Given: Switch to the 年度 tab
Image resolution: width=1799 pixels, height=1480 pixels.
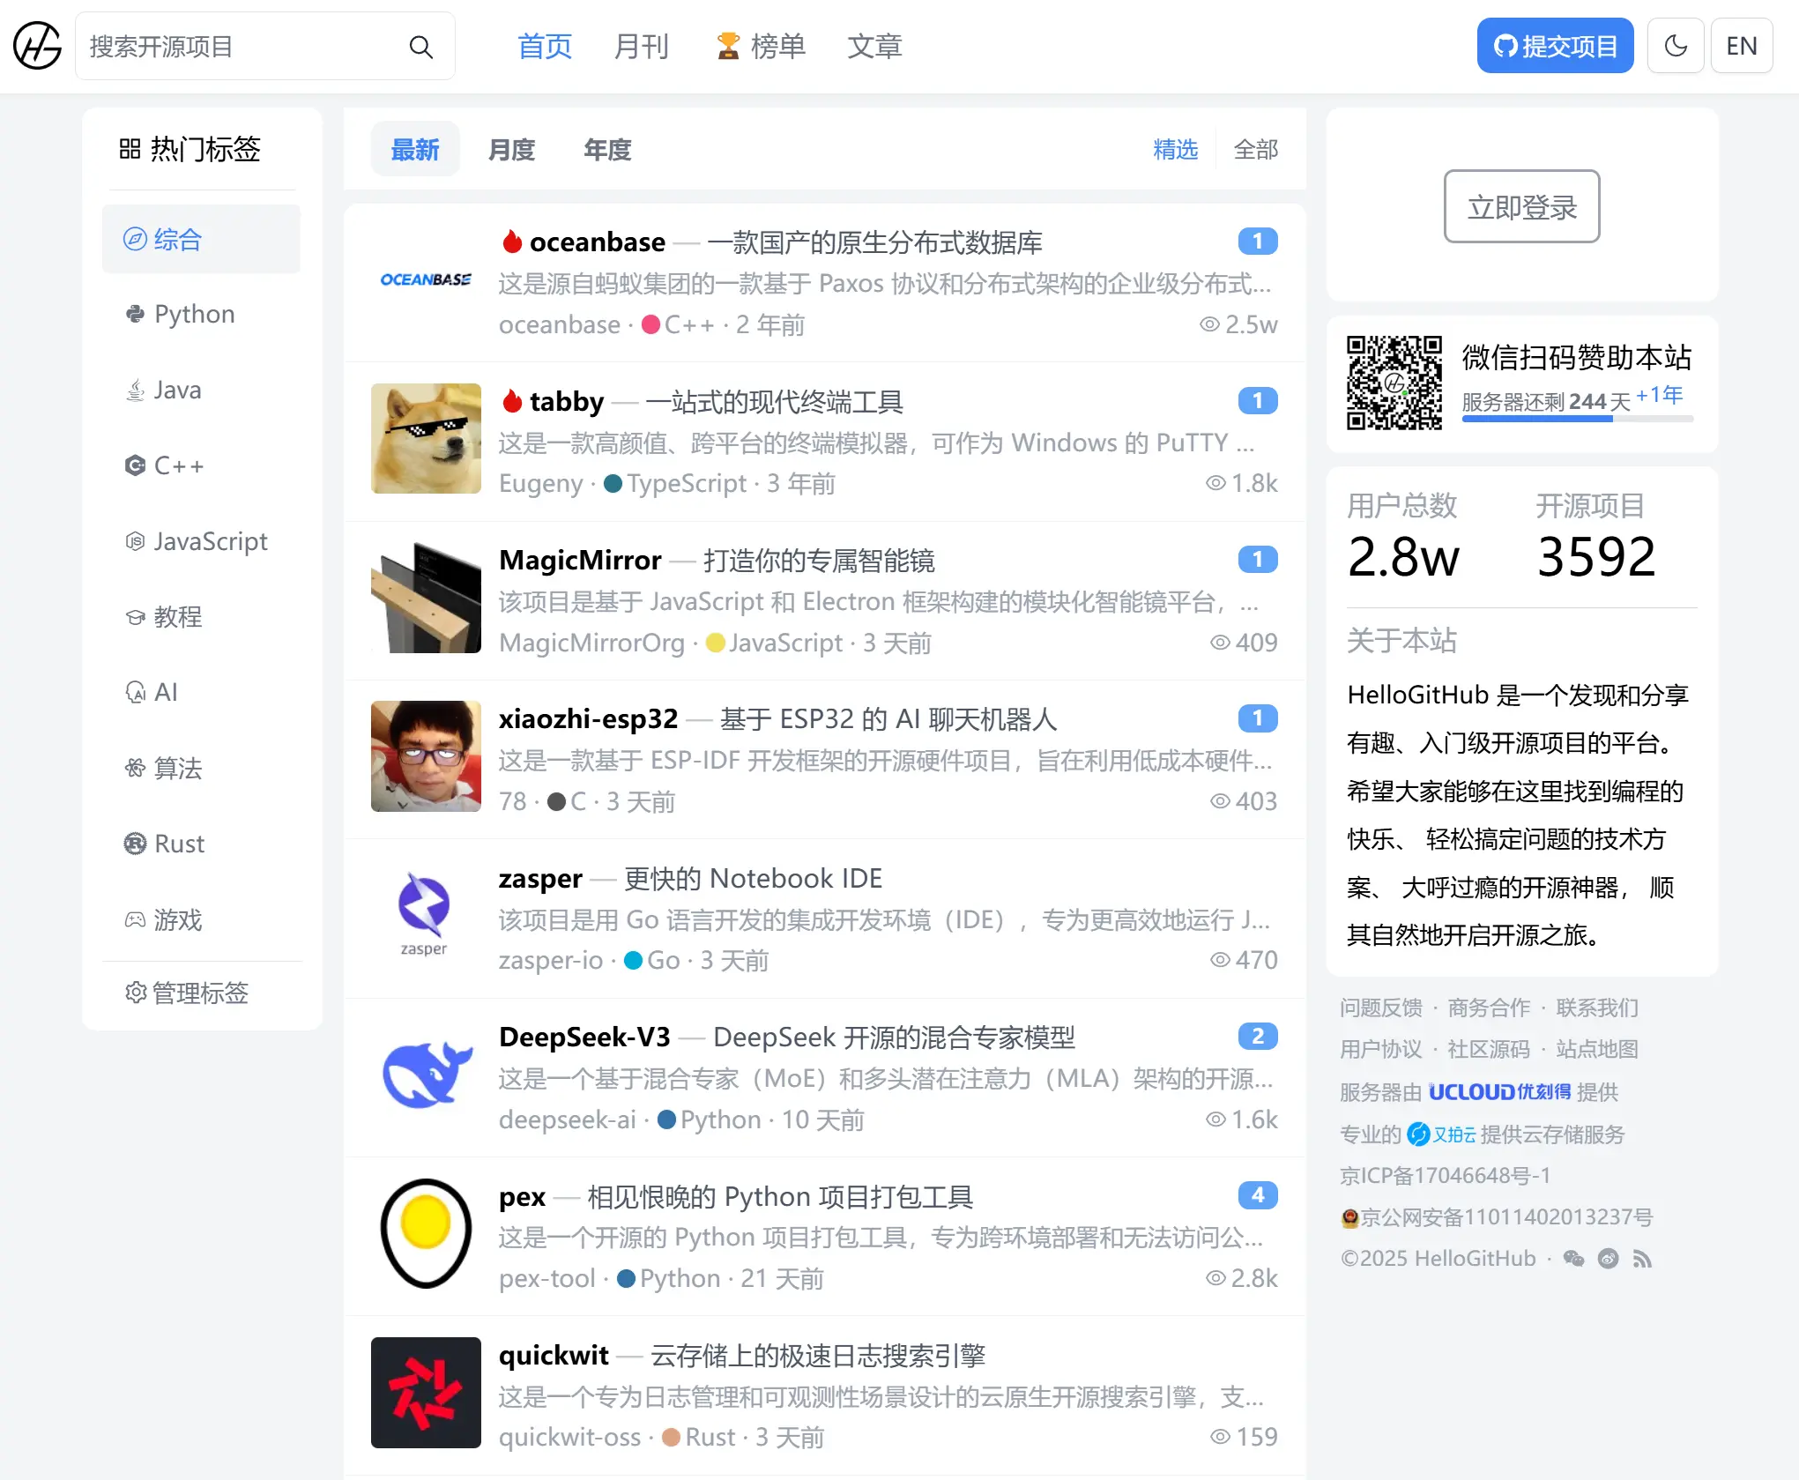Looking at the screenshot, I should pos(607,150).
